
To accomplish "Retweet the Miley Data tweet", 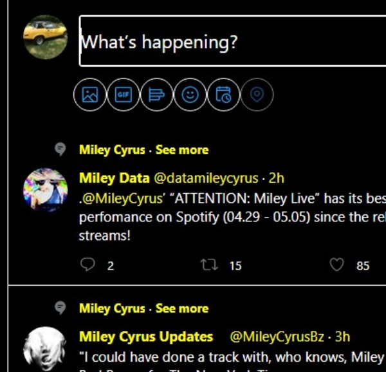I will 209,265.
